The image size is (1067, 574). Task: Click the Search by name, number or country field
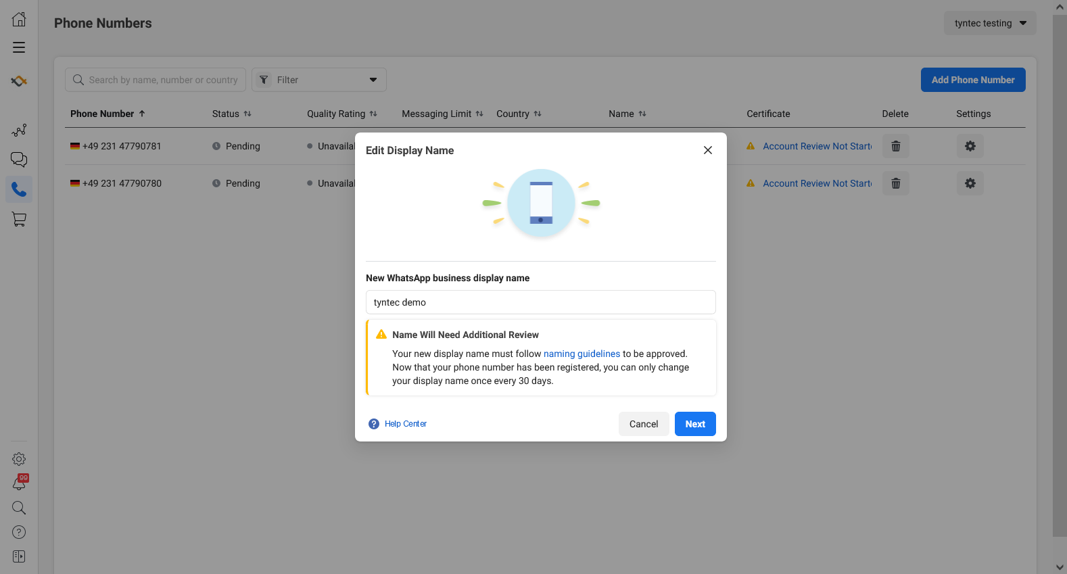pyautogui.click(x=156, y=80)
